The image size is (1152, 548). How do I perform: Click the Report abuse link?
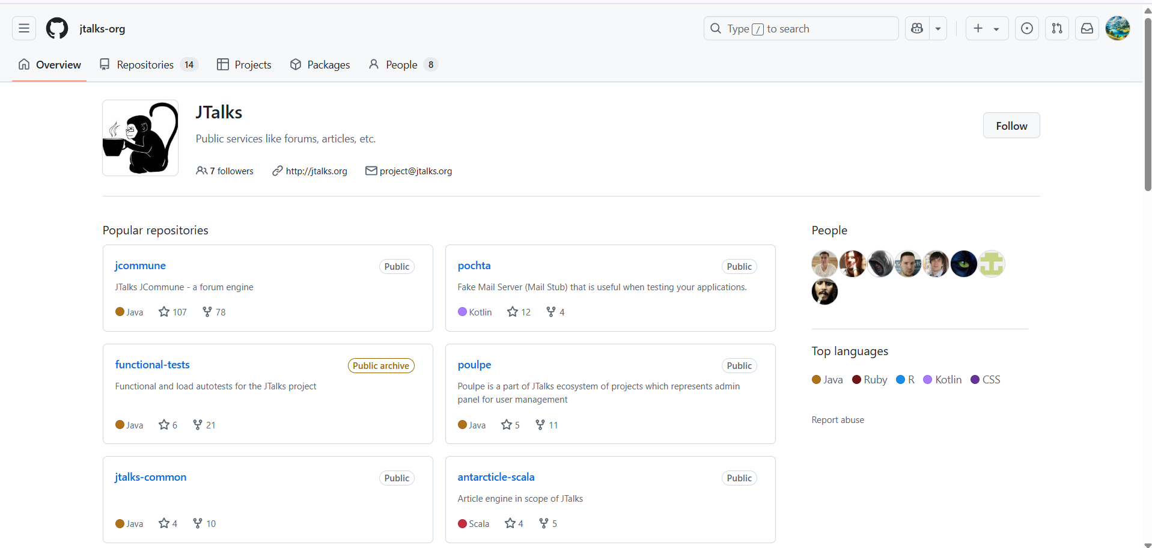point(838,420)
